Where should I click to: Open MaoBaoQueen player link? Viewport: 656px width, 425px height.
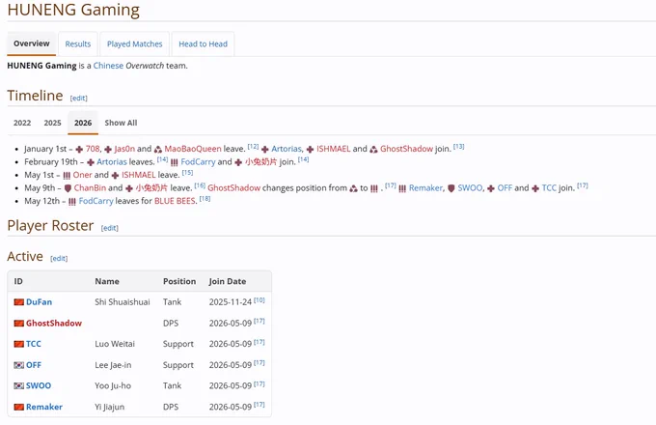[193, 149]
